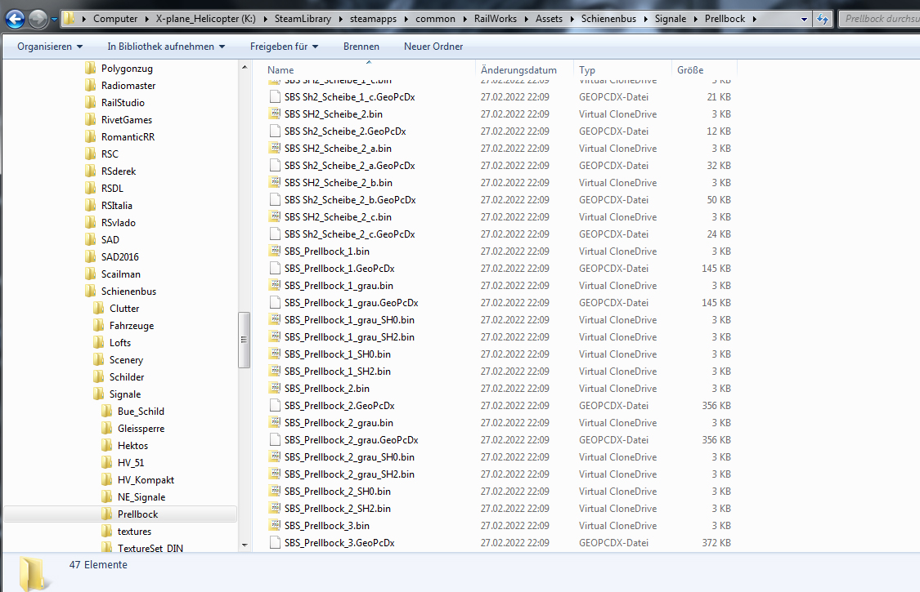Screen dimensions: 920x592
Task: Select RailWorks in the address breadcrumb
Action: point(496,19)
